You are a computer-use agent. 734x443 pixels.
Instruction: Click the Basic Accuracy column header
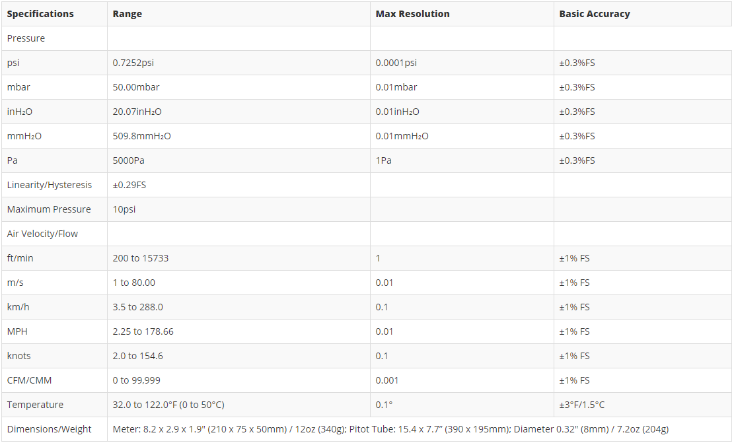point(595,14)
